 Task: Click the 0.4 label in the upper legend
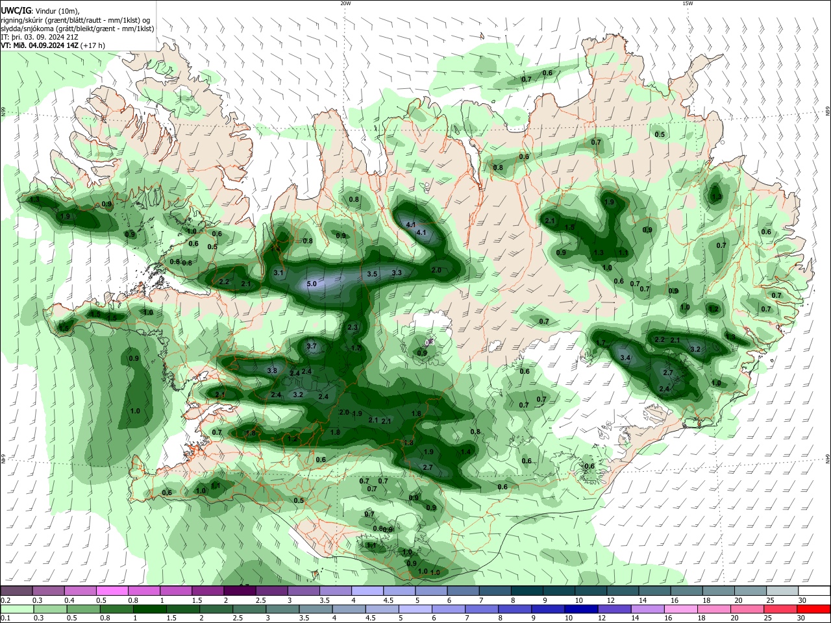pyautogui.click(x=69, y=600)
